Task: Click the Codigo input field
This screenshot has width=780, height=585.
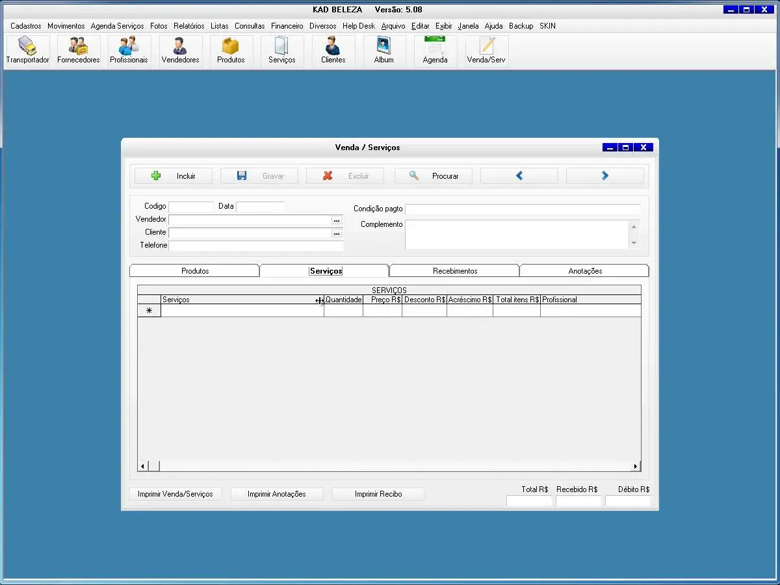Action: [191, 207]
